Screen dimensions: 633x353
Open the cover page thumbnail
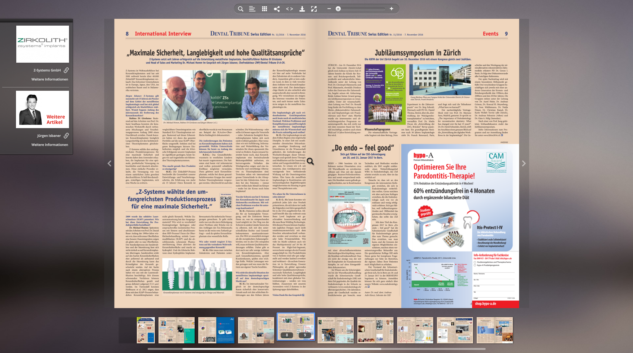pos(146,330)
